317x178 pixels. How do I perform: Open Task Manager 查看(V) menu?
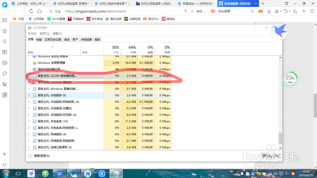57,34
